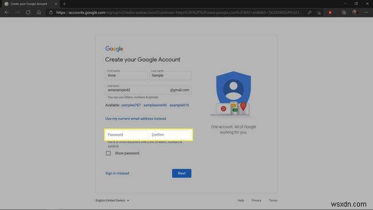The image size is (373, 210).
Task: Reload the page with the refresh icon
Action: pyautogui.click(x=28, y=12)
